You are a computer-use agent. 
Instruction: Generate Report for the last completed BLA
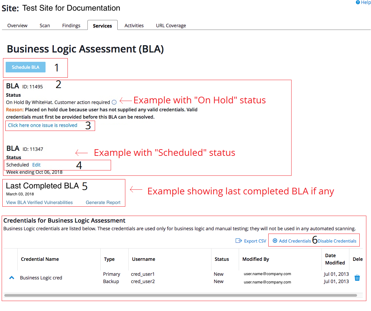click(x=103, y=202)
